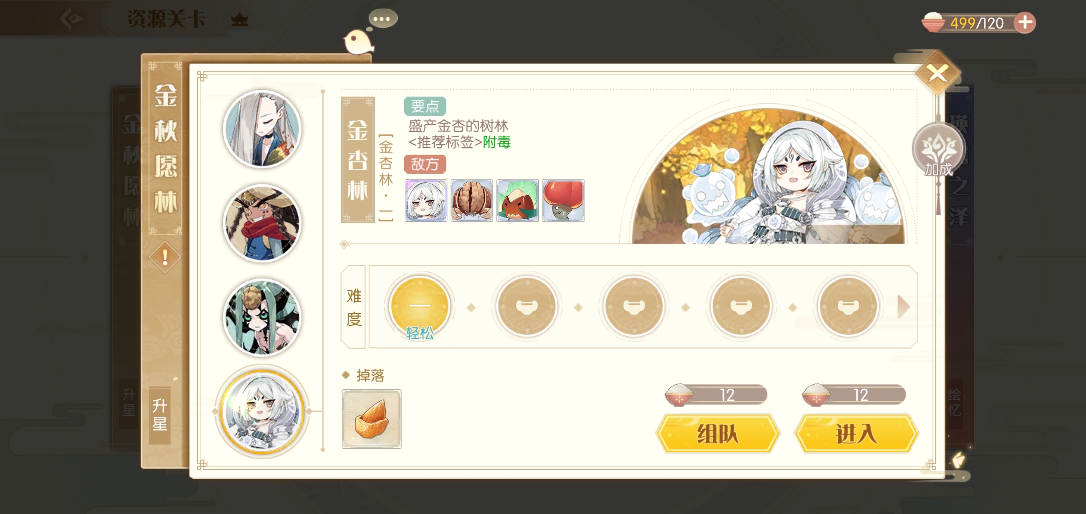This screenshot has height=514, width=1086.
Task: Select the teal-haired character stage portrait
Action: (x=262, y=317)
